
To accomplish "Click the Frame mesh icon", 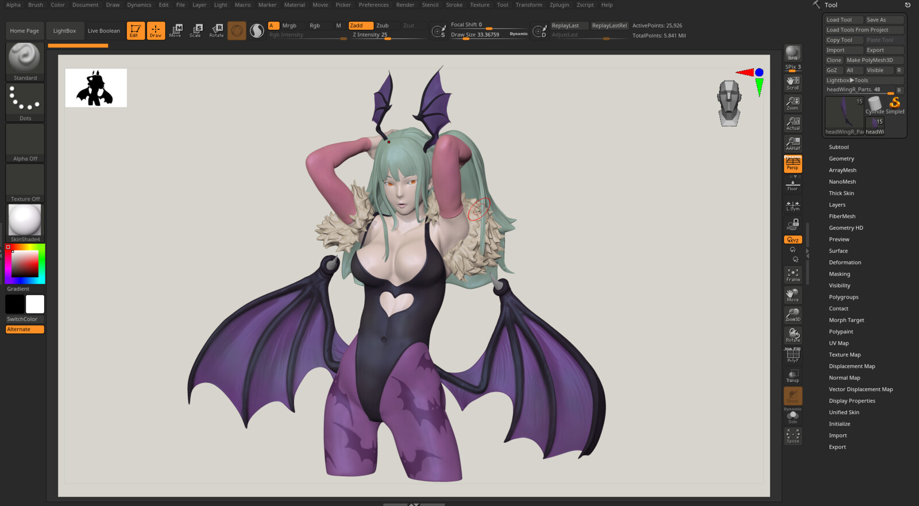I will [x=793, y=275].
